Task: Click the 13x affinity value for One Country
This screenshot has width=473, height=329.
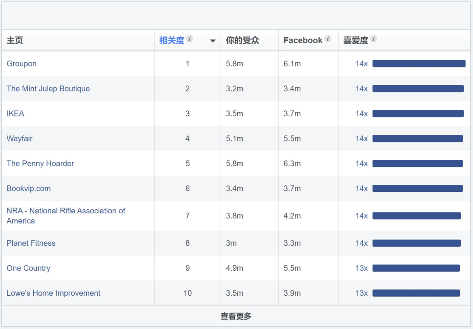Action: (361, 268)
